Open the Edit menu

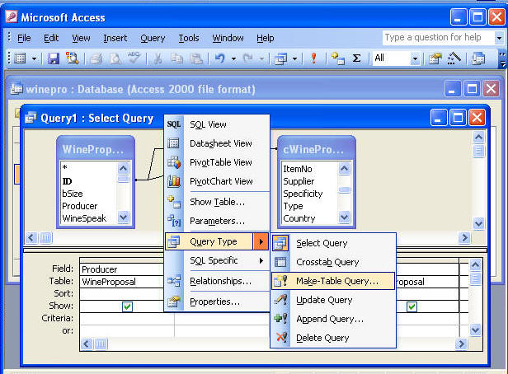(x=51, y=38)
